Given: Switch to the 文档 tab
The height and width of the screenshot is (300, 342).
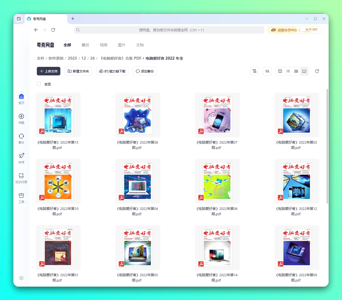Looking at the screenshot, I should pyautogui.click(x=140, y=45).
